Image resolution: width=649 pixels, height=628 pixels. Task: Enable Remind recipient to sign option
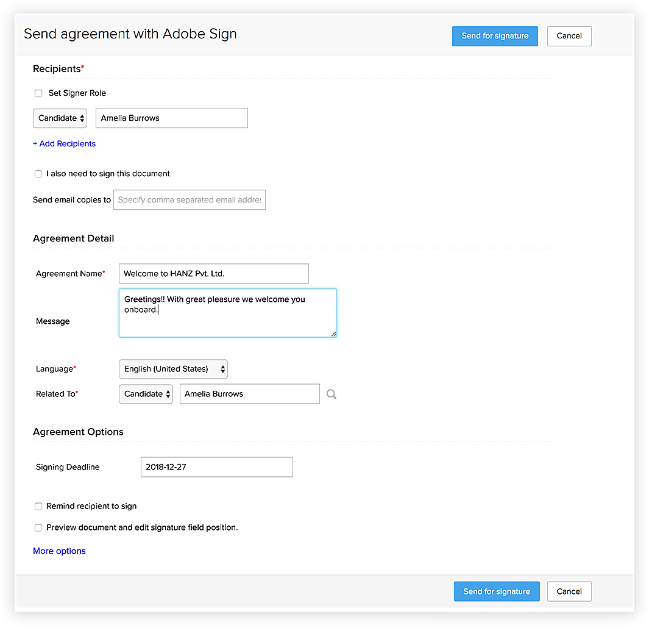[x=38, y=507]
